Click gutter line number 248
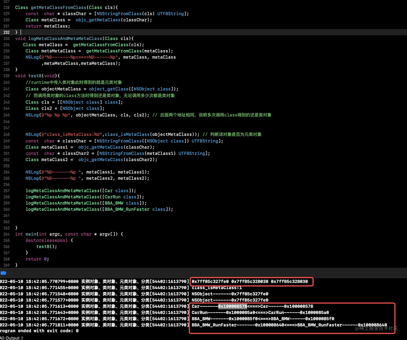Viewport: 407px width, 340px height. click(6, 135)
